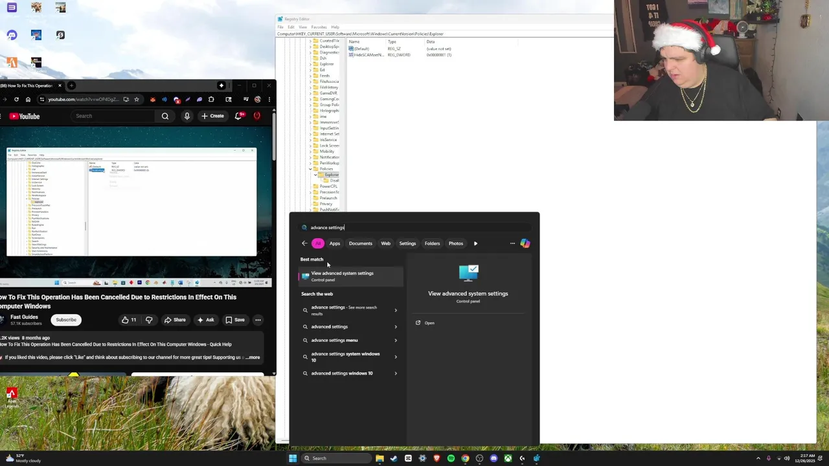Open Google Chrome from the taskbar

pos(465,458)
